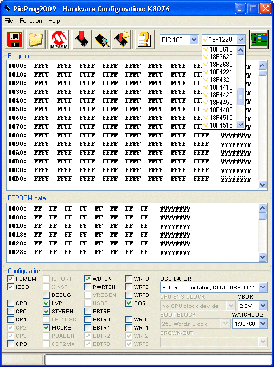Screen dimensions: 274x367
Task: Open file using the yellow folder icon
Action: [x=36, y=40]
